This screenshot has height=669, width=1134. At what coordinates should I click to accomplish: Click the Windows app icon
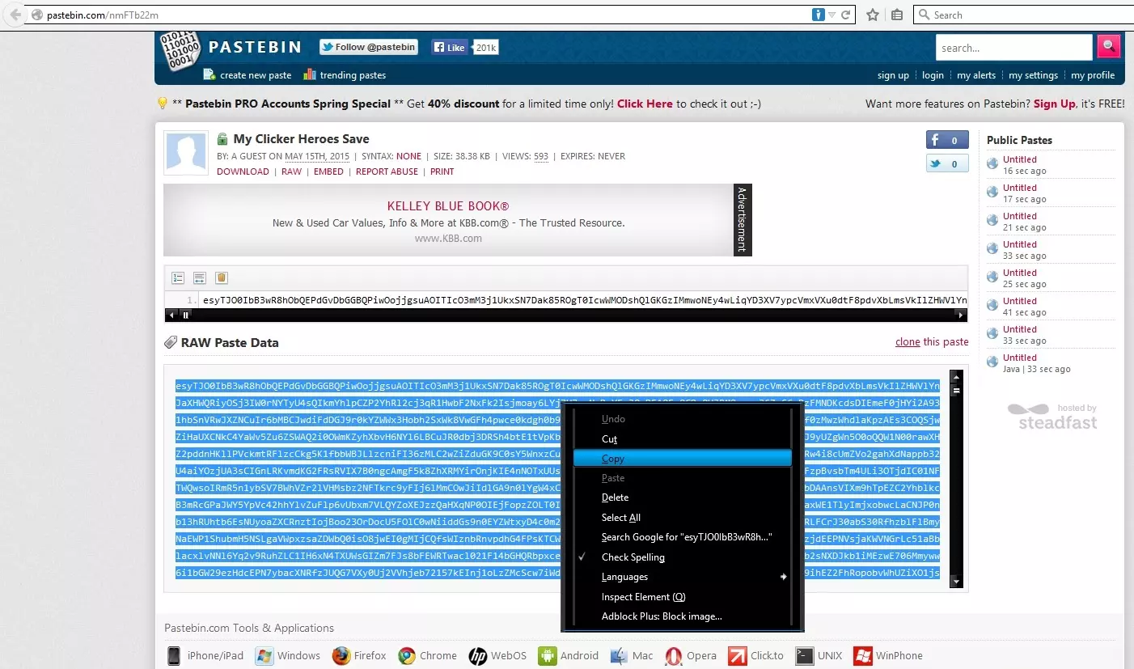(264, 655)
